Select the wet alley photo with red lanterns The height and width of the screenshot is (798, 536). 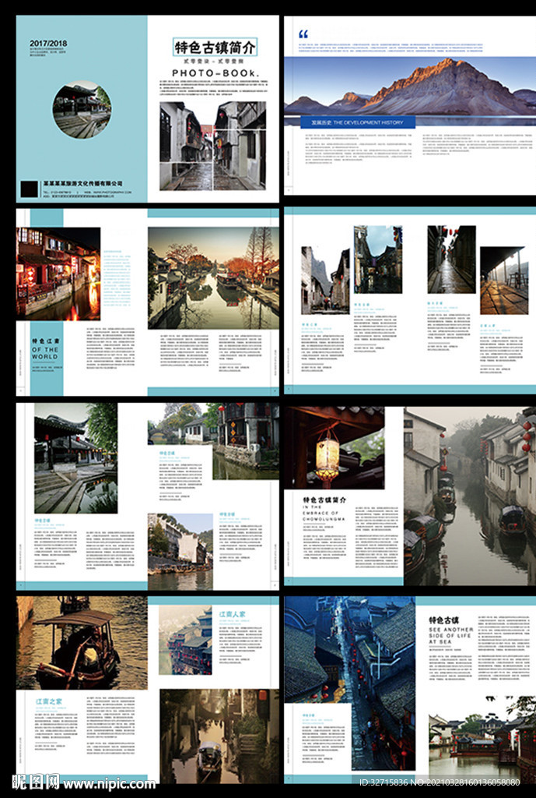click(x=452, y=260)
